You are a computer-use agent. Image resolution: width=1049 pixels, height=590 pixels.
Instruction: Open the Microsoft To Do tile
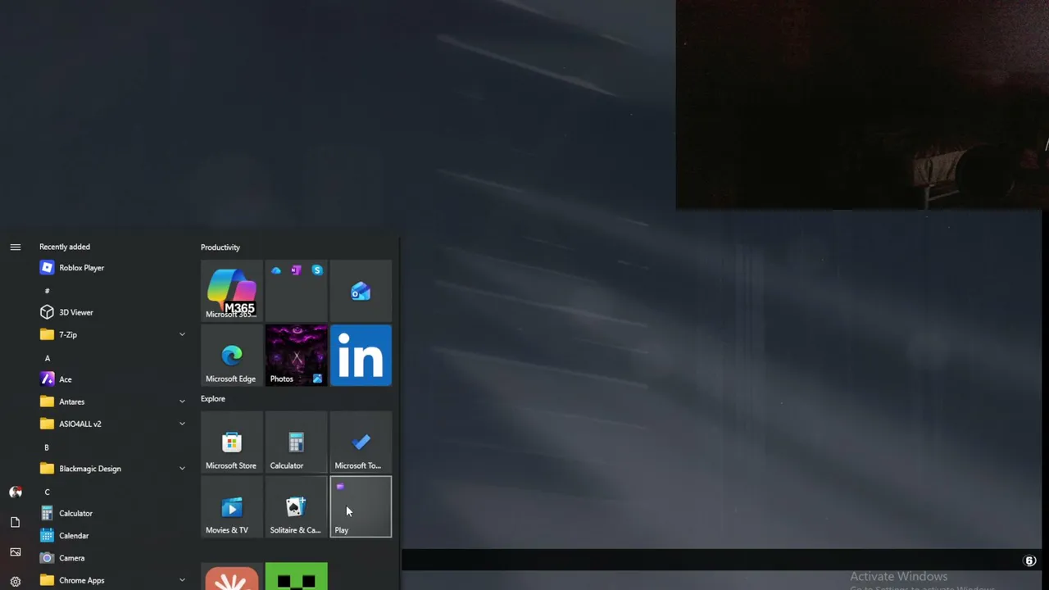coord(361,442)
